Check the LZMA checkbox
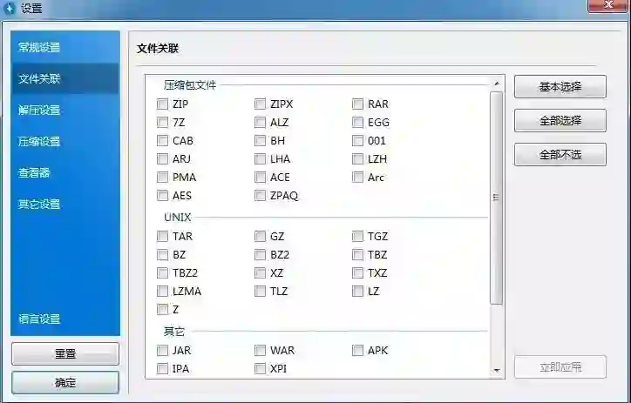631x403 pixels. pos(162,291)
